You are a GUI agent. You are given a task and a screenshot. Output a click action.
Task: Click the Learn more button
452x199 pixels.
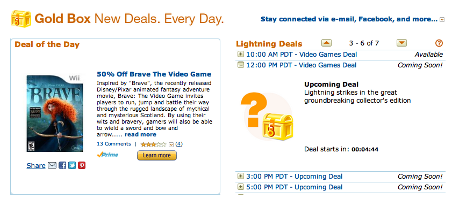pos(157,156)
